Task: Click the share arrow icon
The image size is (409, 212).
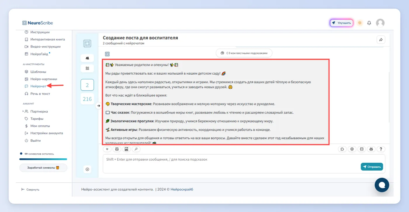Action: 381,40
